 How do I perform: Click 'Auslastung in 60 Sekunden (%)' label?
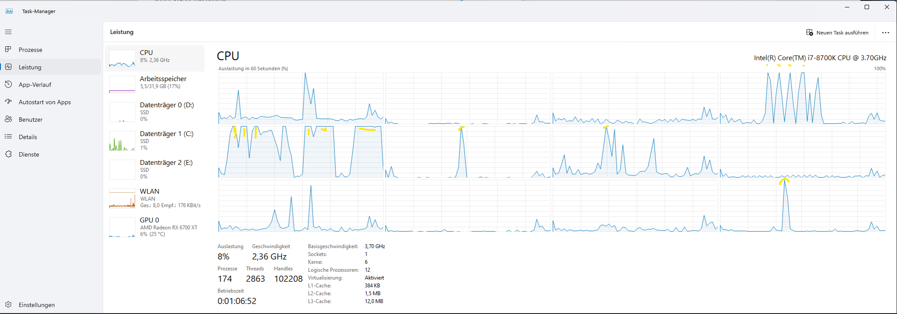pyautogui.click(x=253, y=68)
